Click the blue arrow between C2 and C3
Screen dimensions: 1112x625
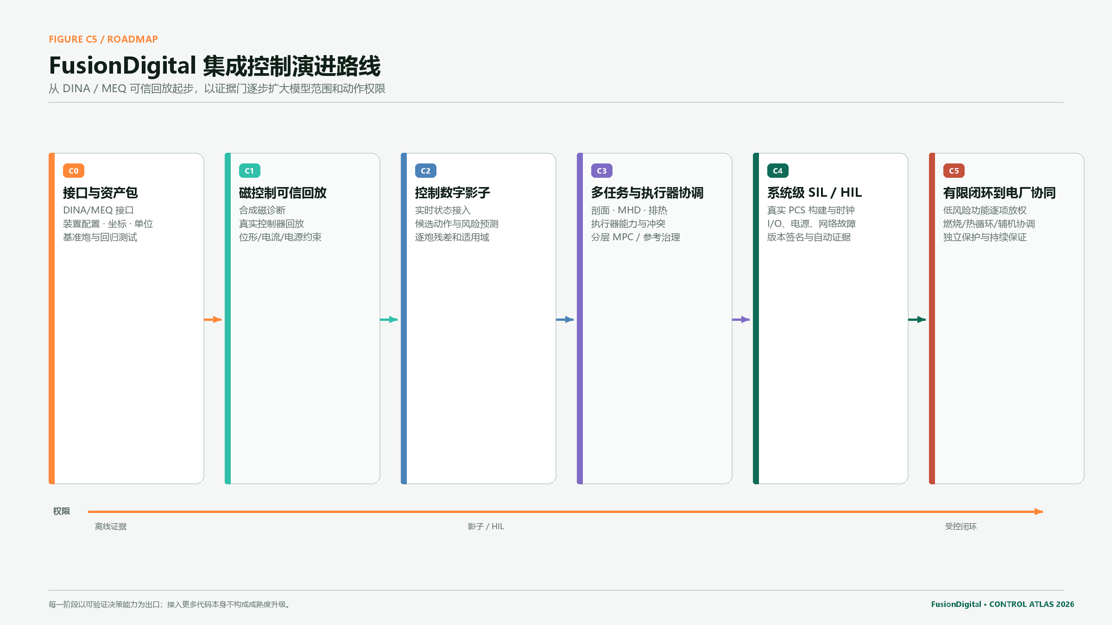point(565,319)
